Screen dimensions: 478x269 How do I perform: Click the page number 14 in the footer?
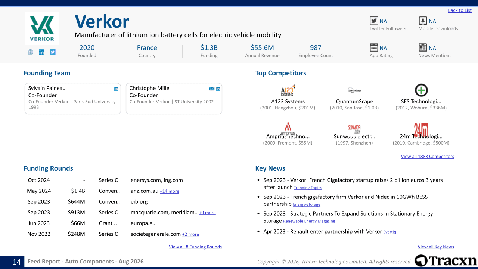pyautogui.click(x=17, y=262)
